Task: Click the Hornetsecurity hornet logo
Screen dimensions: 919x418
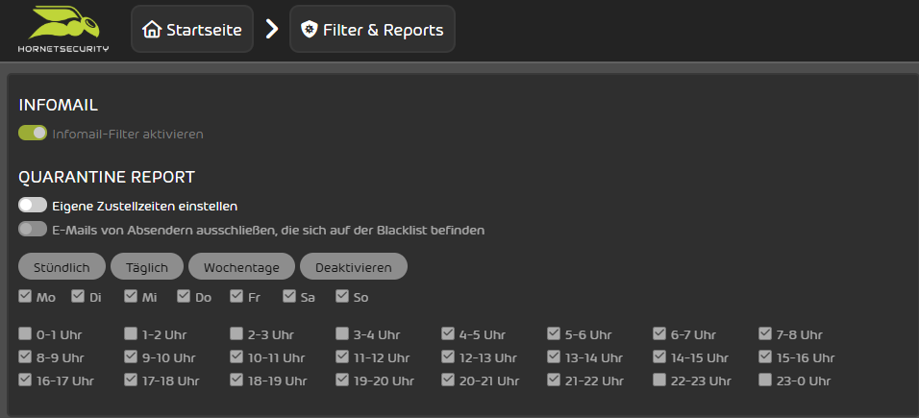Action: [x=63, y=29]
